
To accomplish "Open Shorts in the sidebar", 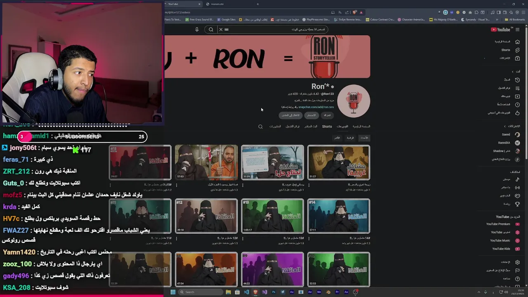I will coord(510,50).
